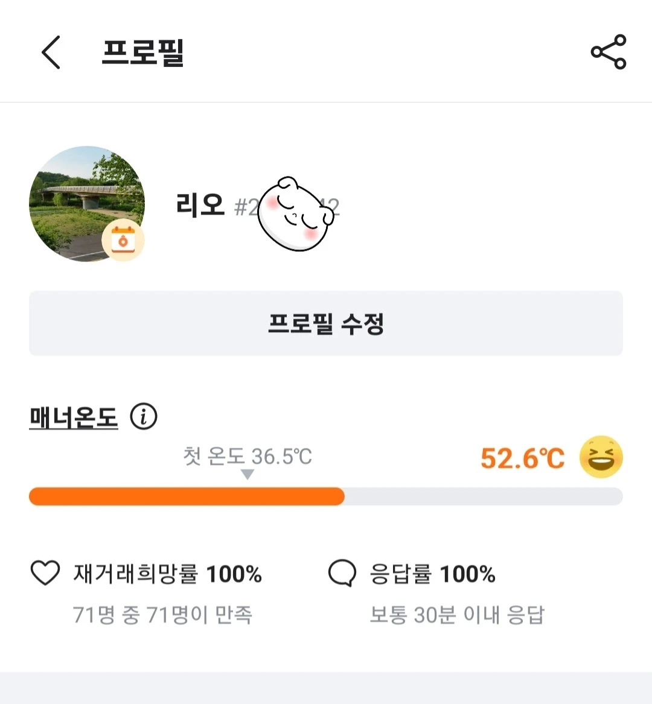Tap 보통 30분 이내 응답 text
This screenshot has height=704, width=652.
point(457,615)
